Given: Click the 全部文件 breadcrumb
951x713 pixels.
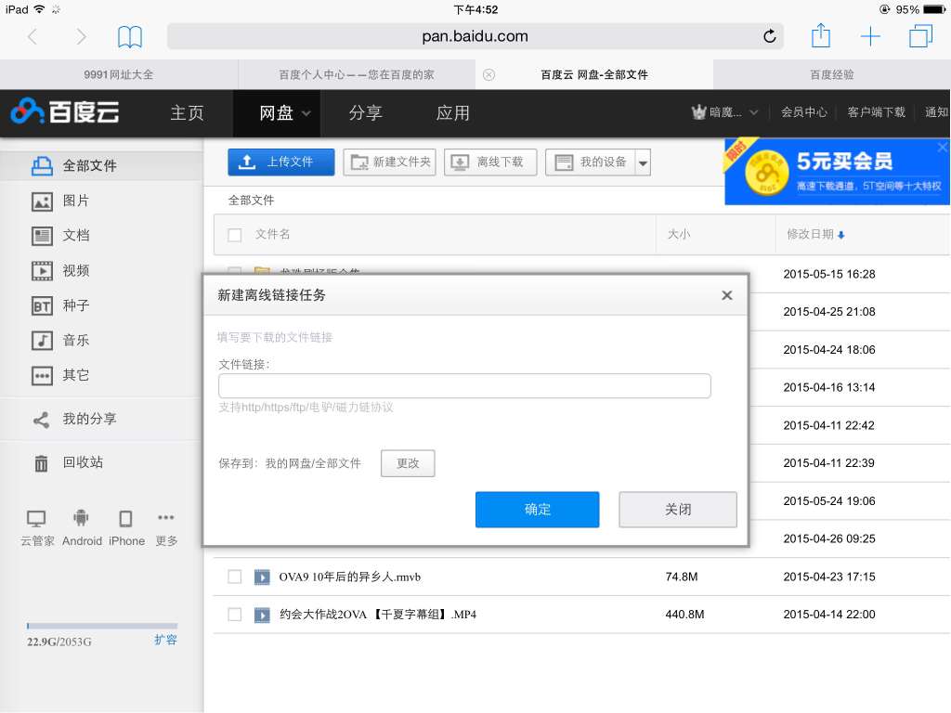Looking at the screenshot, I should point(251,201).
